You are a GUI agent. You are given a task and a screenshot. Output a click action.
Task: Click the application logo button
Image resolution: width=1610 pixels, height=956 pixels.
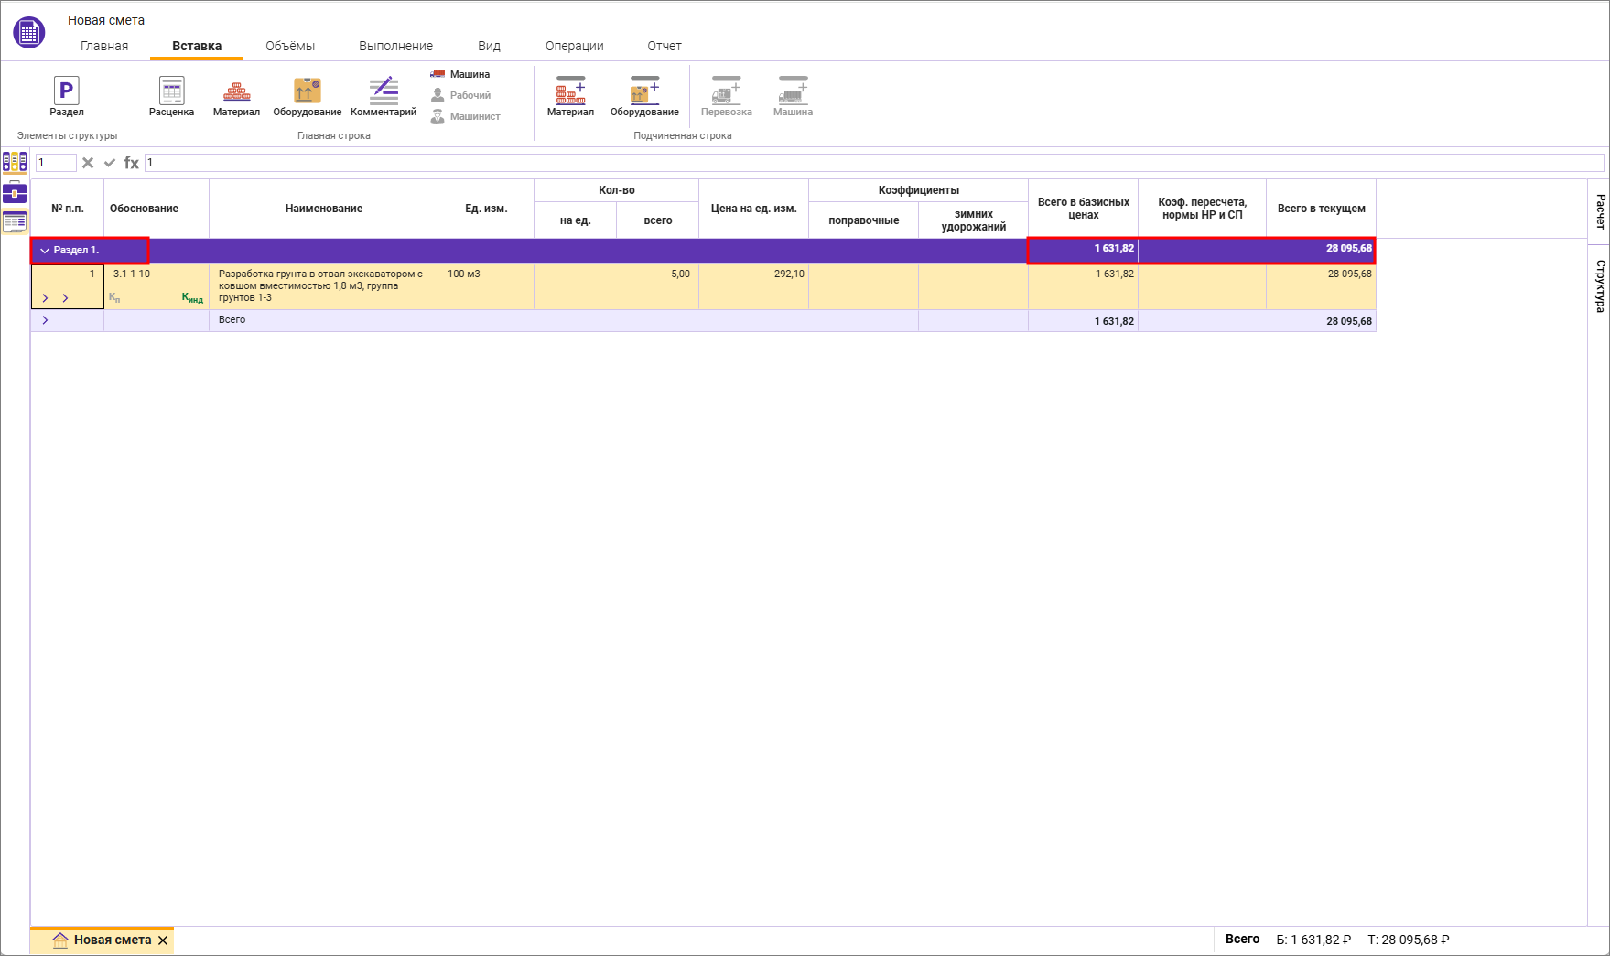[x=29, y=33]
